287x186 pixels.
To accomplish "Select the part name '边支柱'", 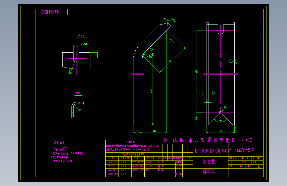I will 209,162.
